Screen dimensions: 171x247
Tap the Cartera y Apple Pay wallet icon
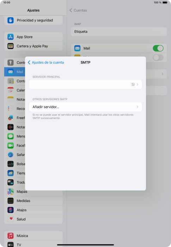pos(11,46)
